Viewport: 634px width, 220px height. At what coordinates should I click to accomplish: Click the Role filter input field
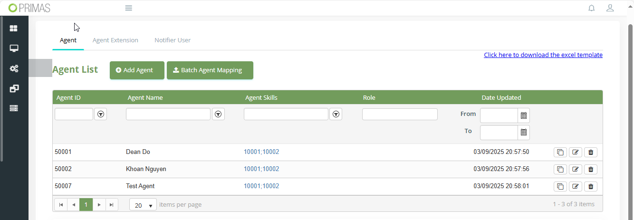(x=400, y=114)
